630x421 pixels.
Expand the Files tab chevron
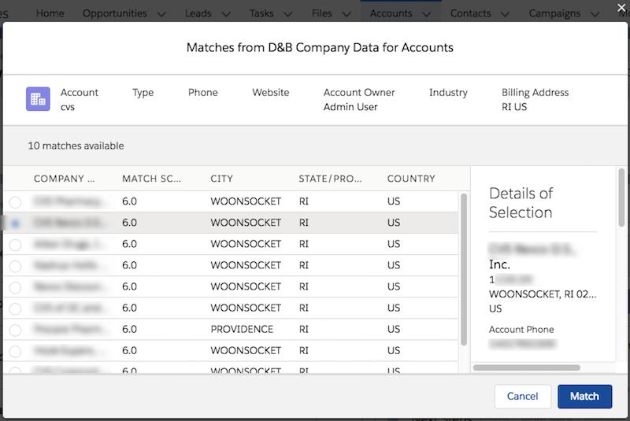[x=346, y=14]
